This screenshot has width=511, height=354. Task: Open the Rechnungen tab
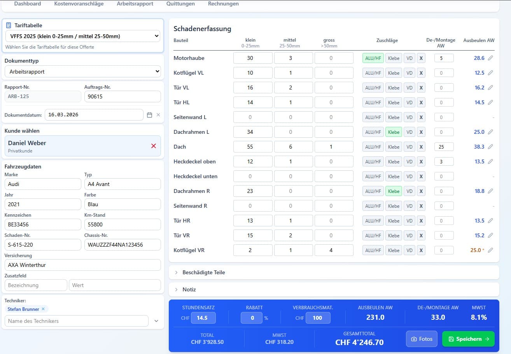click(223, 4)
